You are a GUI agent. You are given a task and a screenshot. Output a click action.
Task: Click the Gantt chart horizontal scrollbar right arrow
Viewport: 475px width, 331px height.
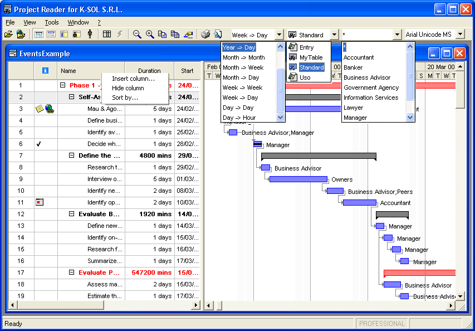(451, 305)
